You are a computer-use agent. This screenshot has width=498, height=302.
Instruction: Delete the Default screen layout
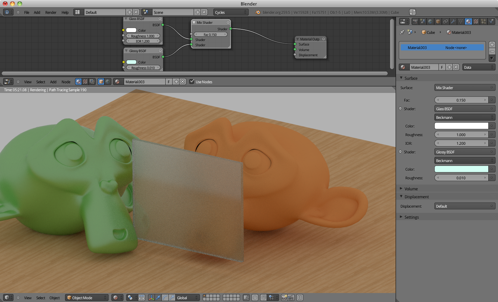(x=136, y=12)
